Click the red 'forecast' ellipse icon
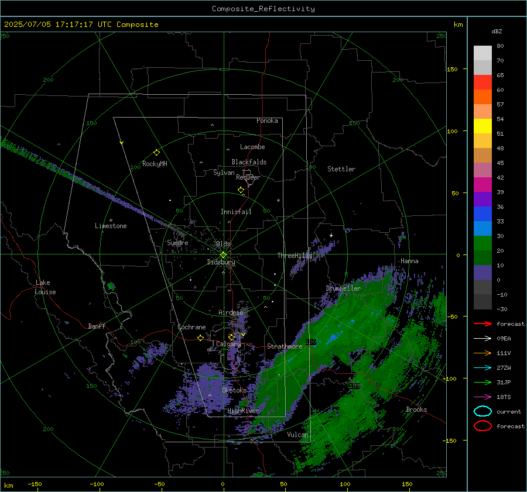527x492 pixels. pos(482,426)
